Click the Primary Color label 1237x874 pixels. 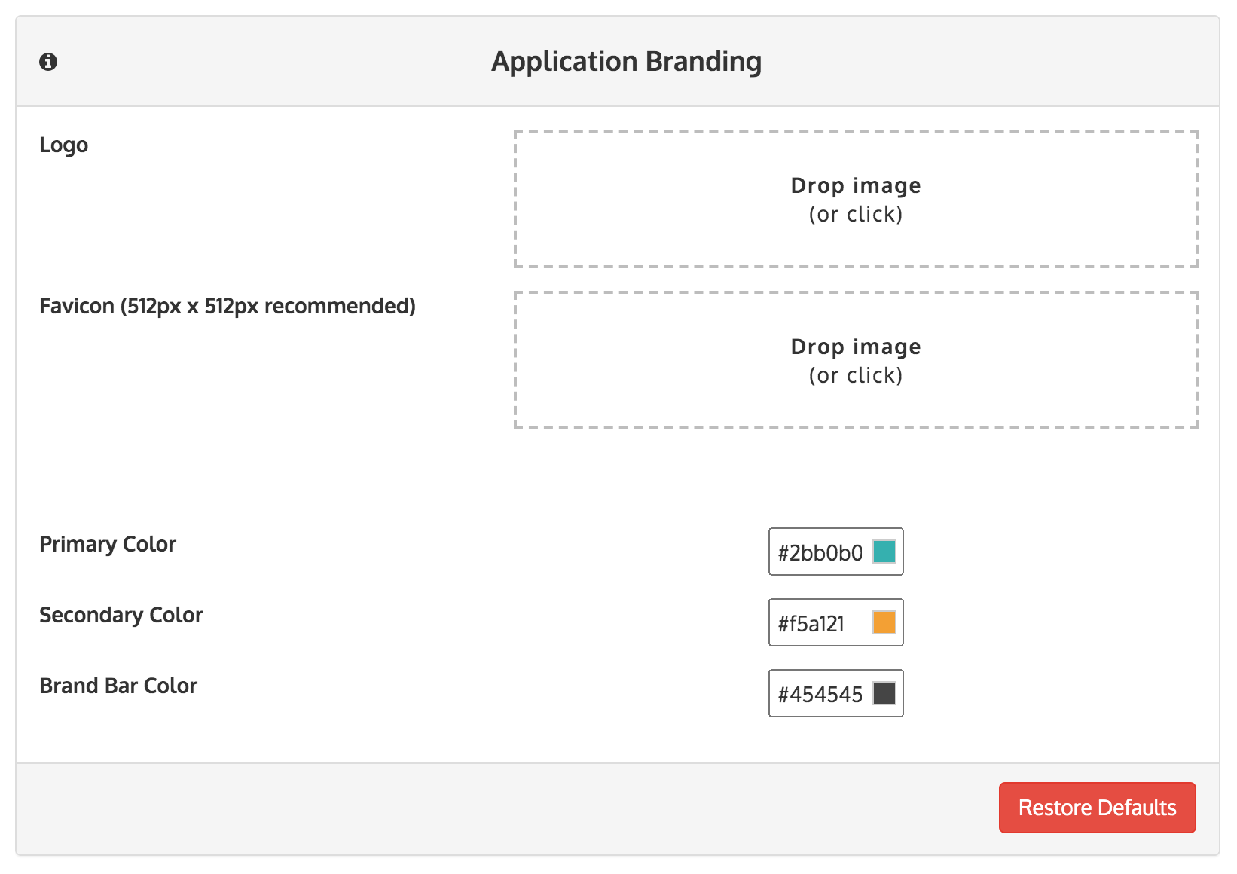point(108,544)
